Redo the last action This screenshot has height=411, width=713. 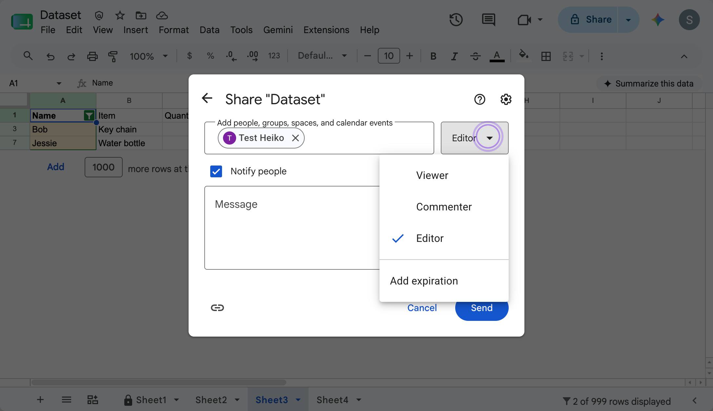pos(71,56)
